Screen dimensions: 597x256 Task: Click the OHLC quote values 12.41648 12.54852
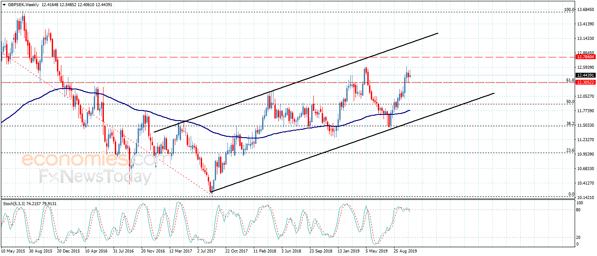[x=60, y=4]
